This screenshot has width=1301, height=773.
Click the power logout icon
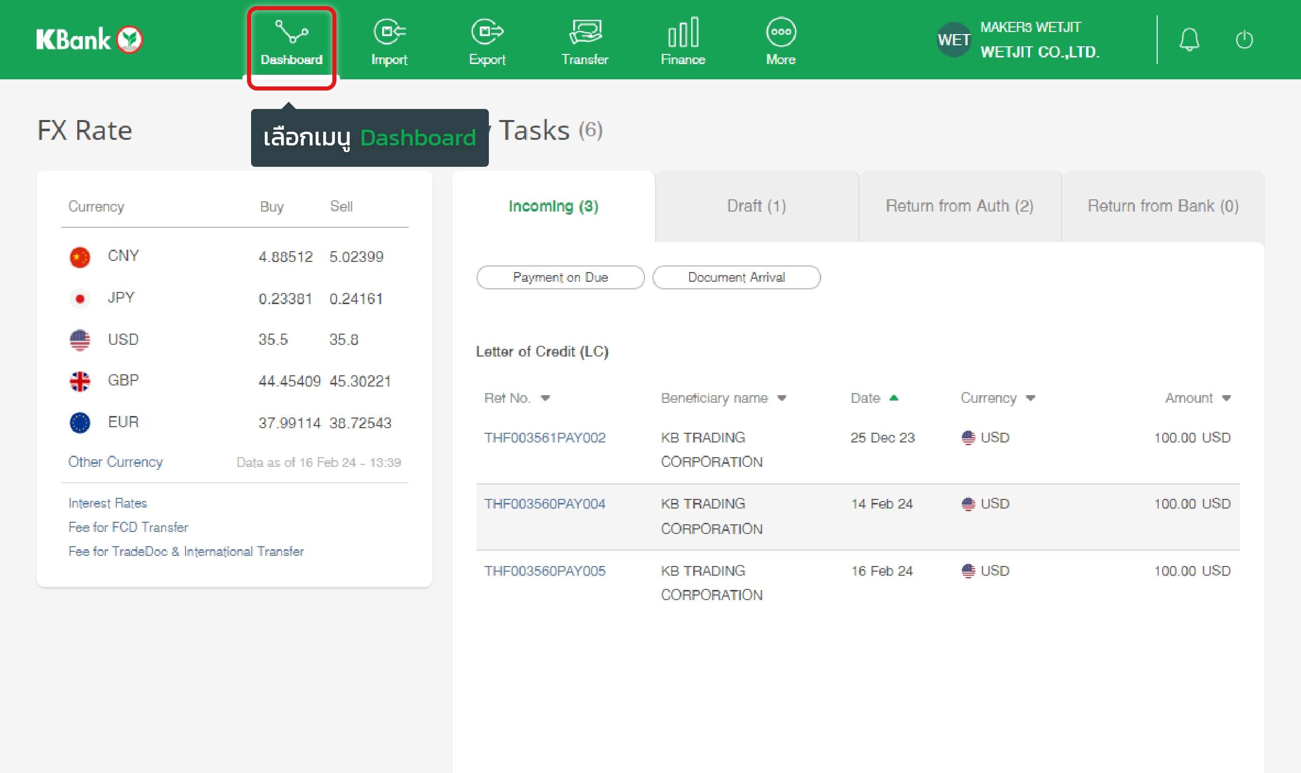[x=1244, y=40]
